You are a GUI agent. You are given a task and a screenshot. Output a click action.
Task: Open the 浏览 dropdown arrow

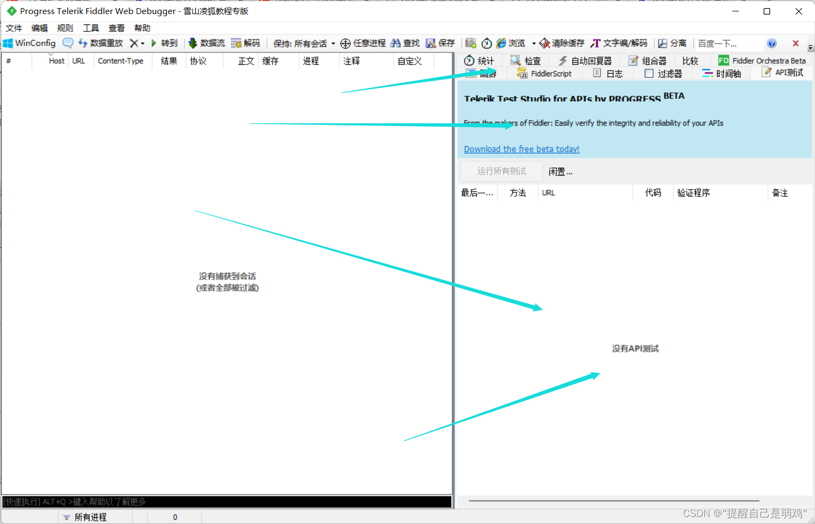coord(534,43)
